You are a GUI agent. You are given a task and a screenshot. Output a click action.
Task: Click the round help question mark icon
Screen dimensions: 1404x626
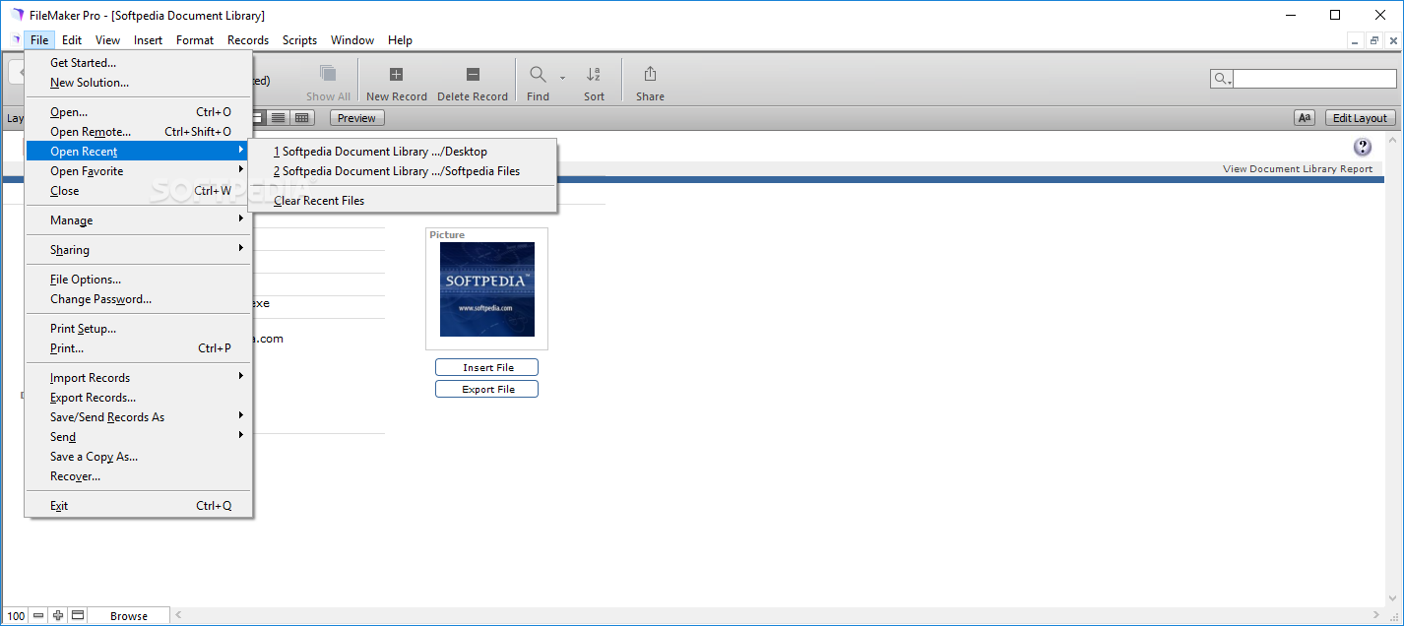coord(1363,148)
